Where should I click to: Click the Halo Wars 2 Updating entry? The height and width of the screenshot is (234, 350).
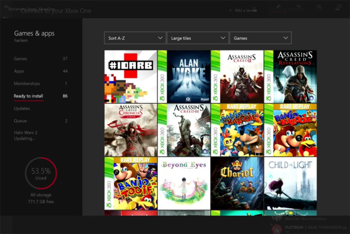26,135
